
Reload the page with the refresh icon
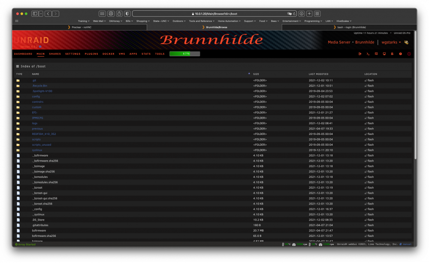(x=294, y=14)
